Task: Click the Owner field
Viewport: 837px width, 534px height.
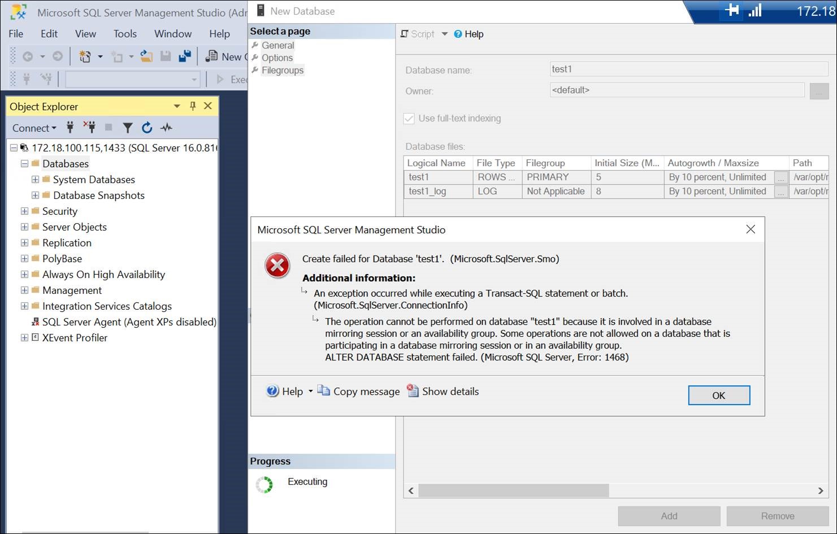Action: (x=677, y=90)
